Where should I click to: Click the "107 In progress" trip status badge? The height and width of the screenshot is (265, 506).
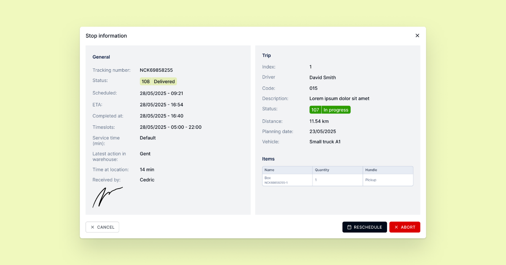point(330,109)
